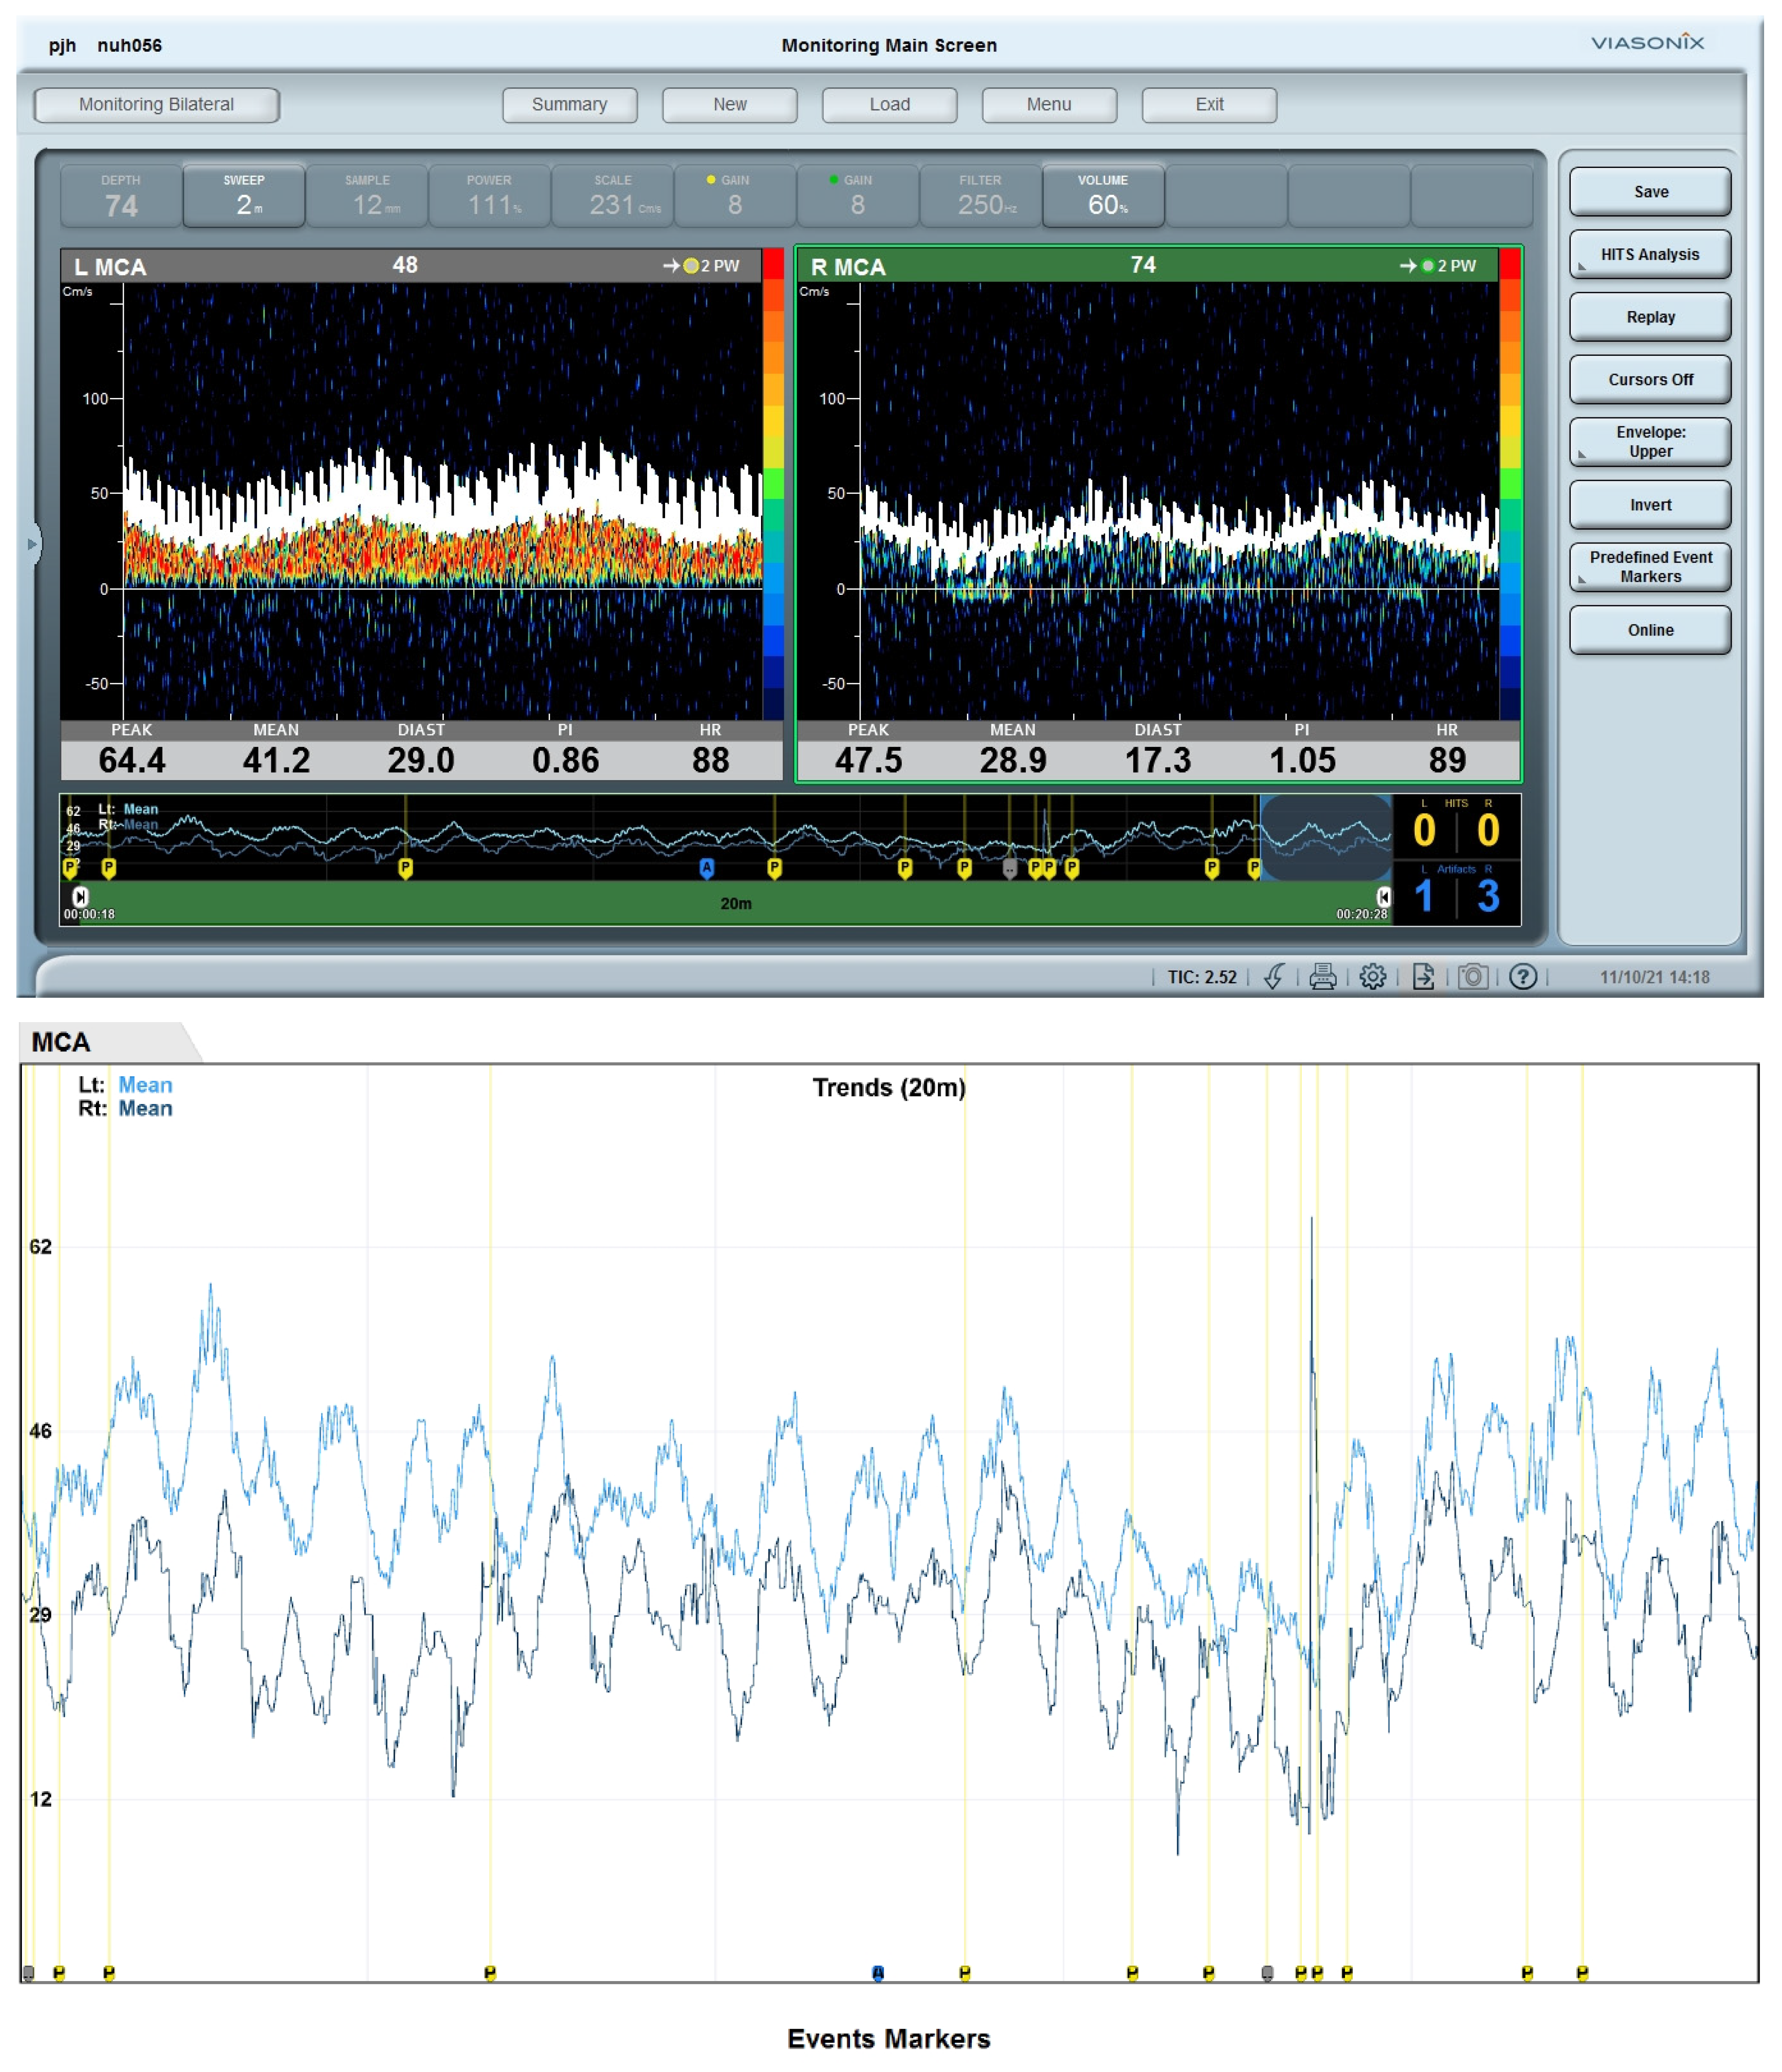Click the gray event marker on trend strip
Image resolution: width=1782 pixels, height=2072 pixels.
[x=1010, y=868]
